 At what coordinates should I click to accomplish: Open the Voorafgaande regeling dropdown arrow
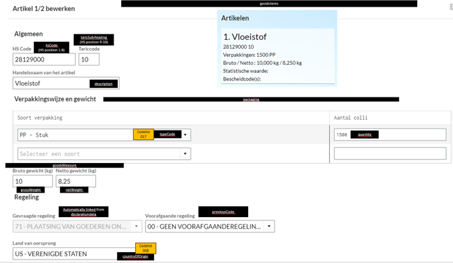(269, 226)
